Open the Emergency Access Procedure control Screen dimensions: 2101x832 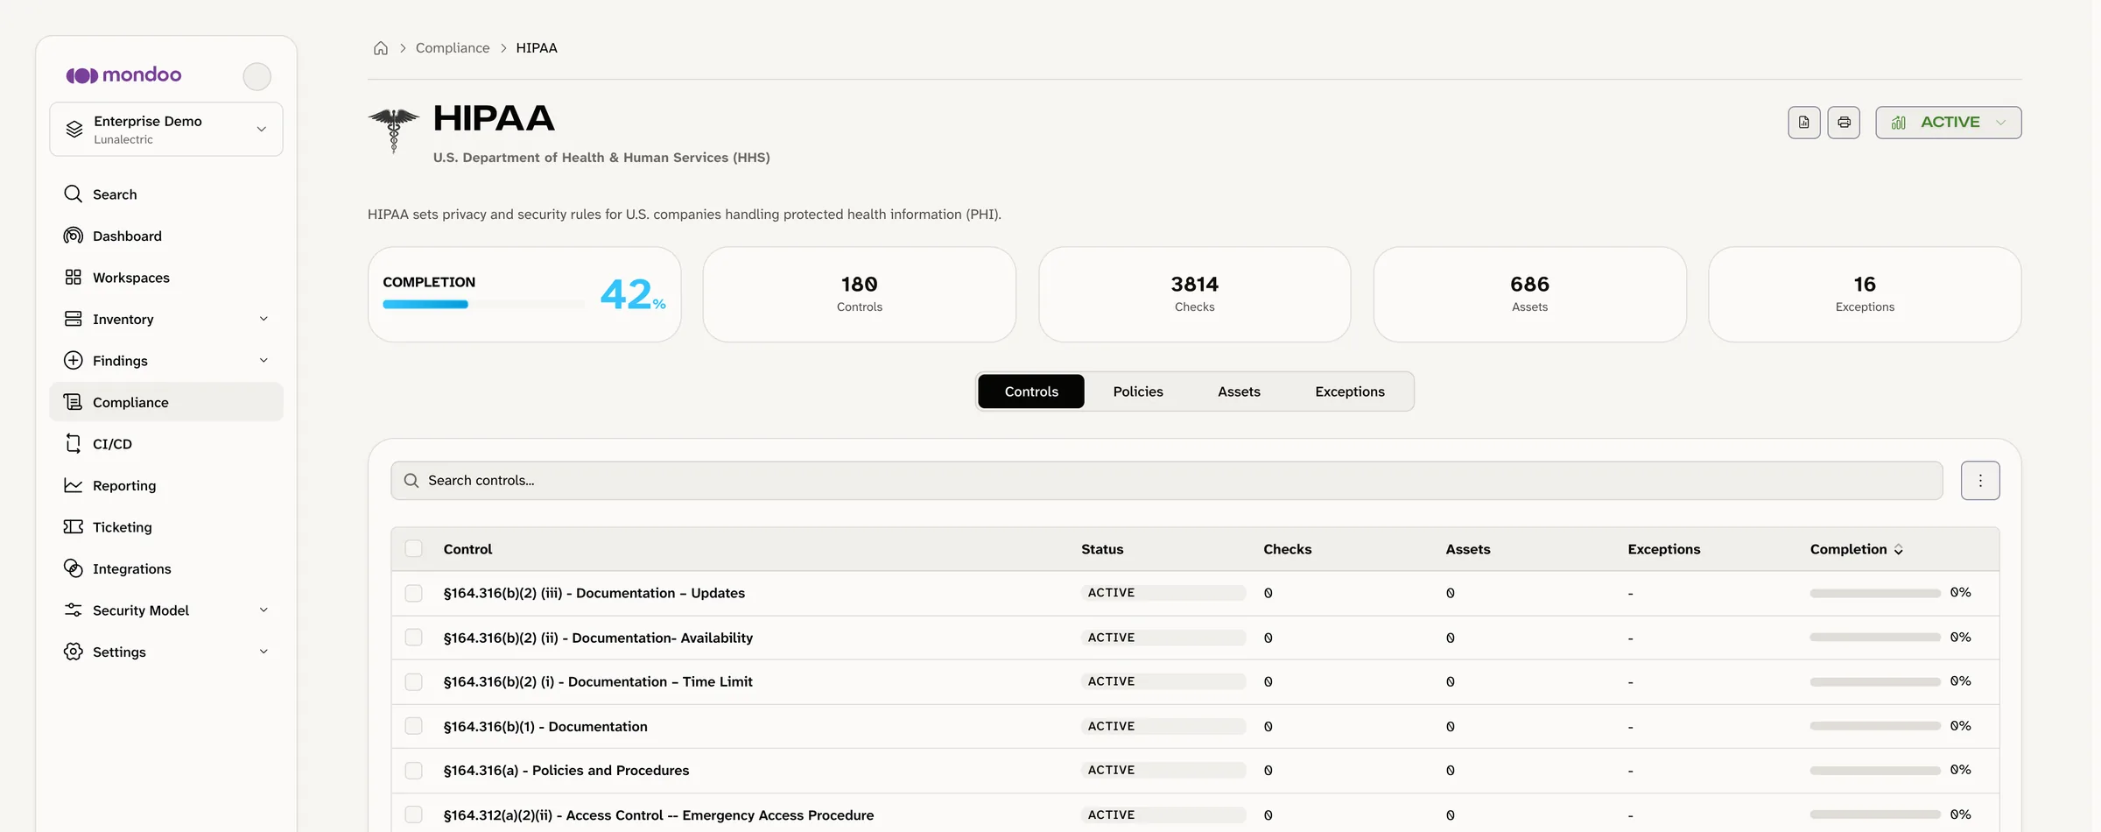click(x=658, y=815)
